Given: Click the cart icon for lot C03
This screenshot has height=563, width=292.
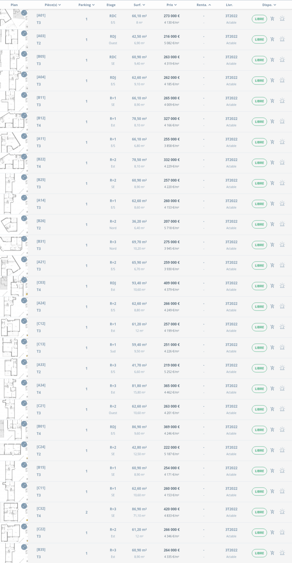Looking at the screenshot, I should coord(272,286).
